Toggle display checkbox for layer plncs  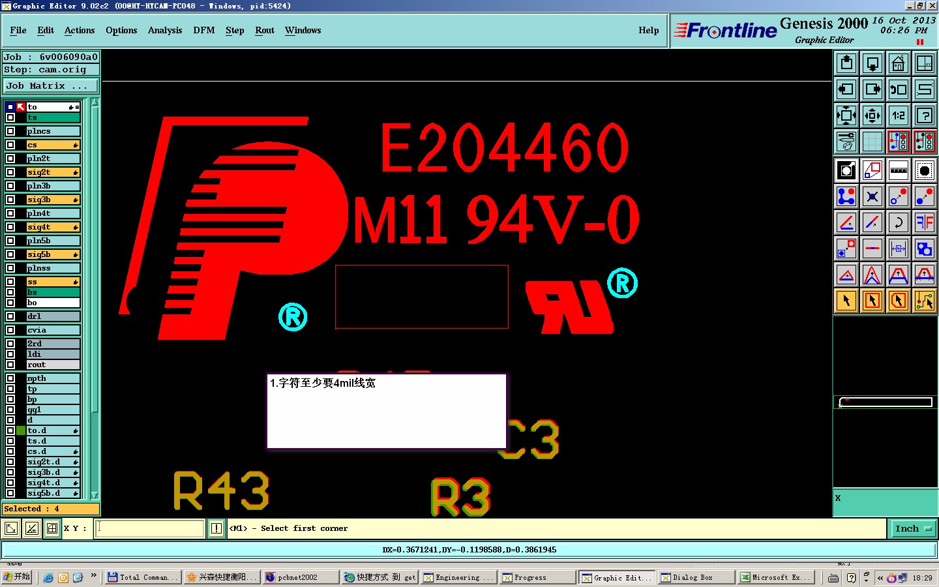10,131
